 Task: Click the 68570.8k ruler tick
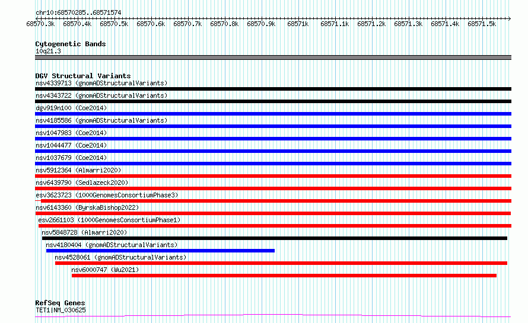click(224, 24)
